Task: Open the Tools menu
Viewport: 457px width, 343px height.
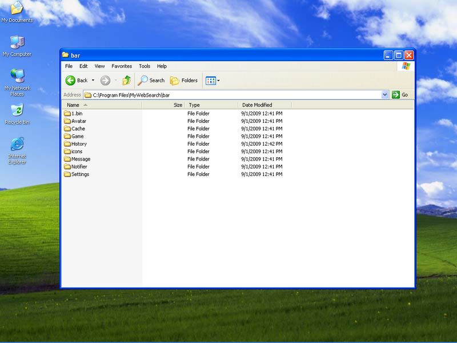Action: [x=145, y=66]
